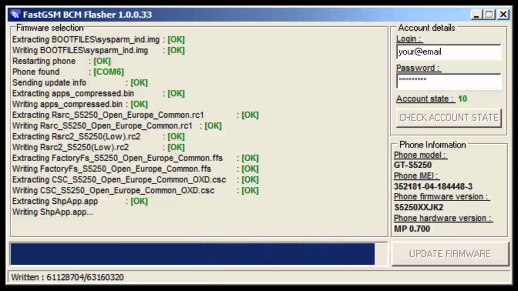Viewport: 518px width, 291px height.
Task: Click the IMEI value 352181-04-184448-3
Action: click(x=433, y=186)
